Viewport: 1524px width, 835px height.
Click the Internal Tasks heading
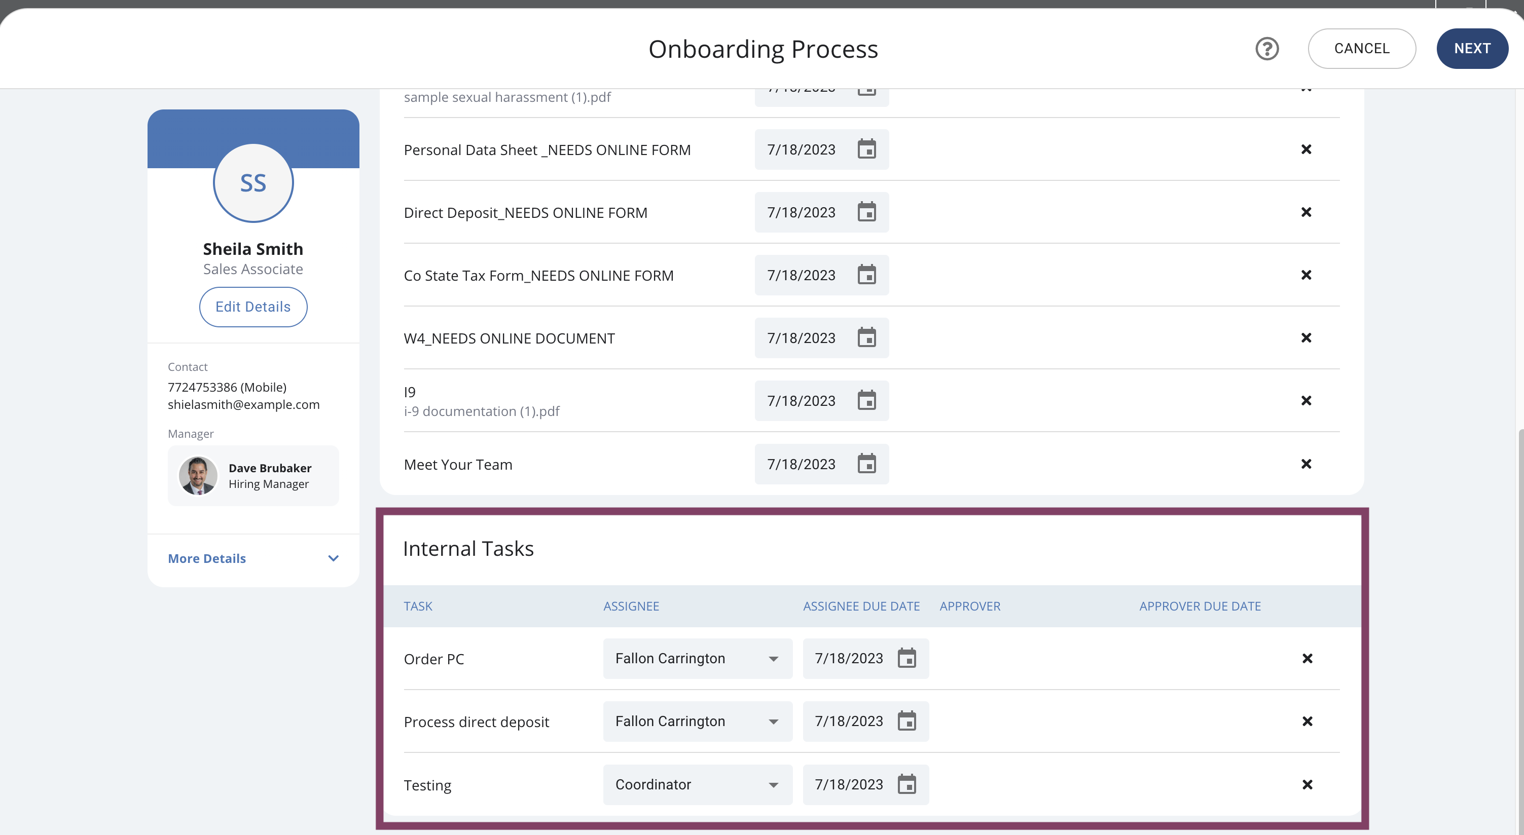468,549
